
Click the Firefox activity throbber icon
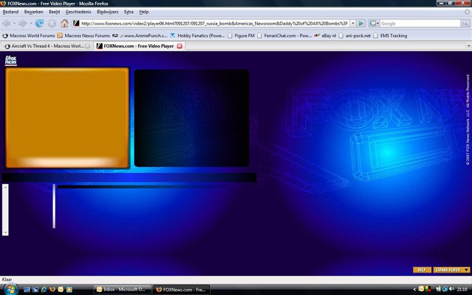[467, 12]
